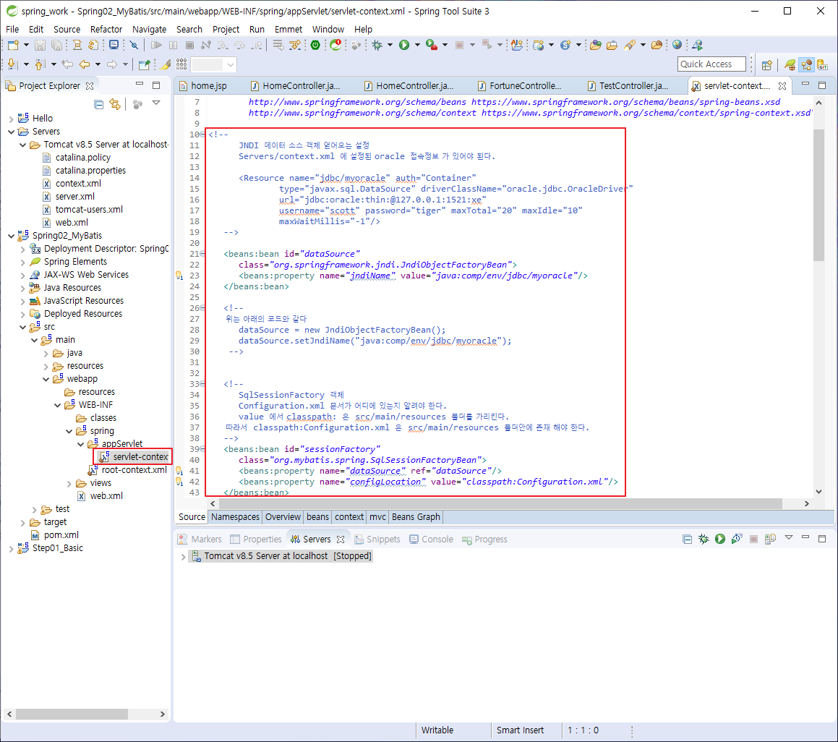The image size is (838, 742).
Task: Switch to the Console view tab
Action: point(432,540)
